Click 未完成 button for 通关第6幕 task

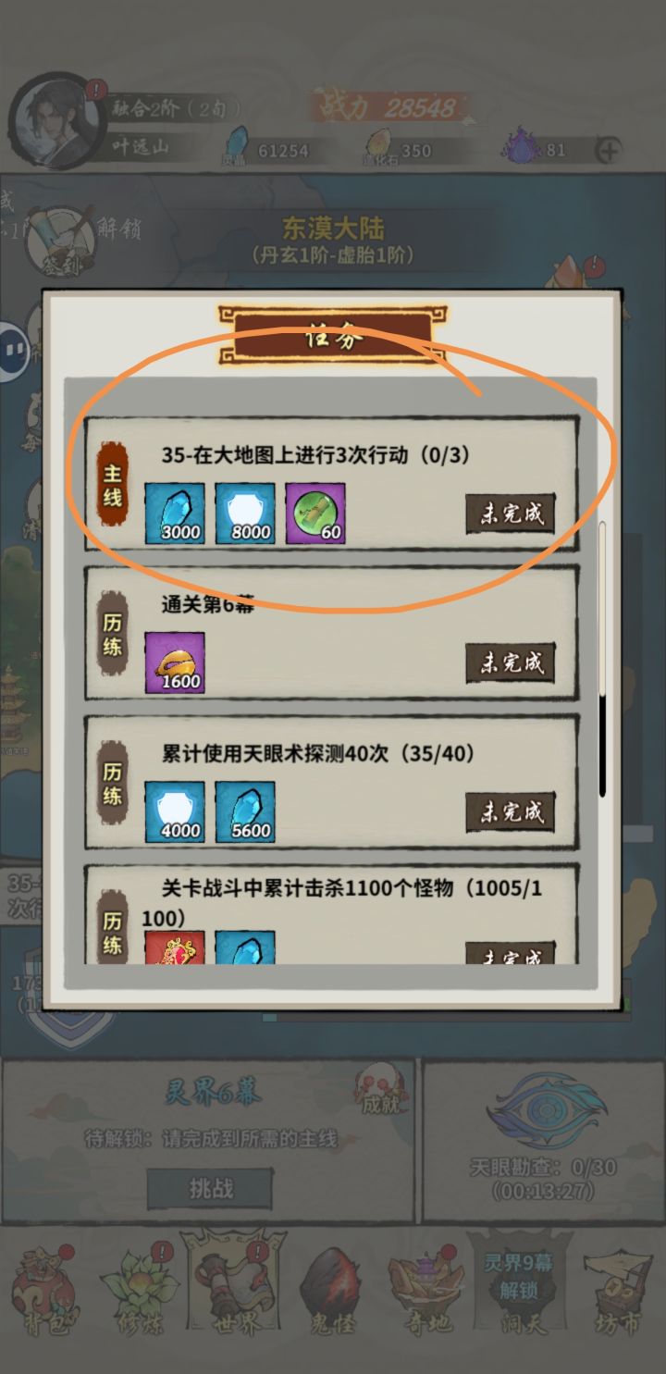[x=511, y=662]
